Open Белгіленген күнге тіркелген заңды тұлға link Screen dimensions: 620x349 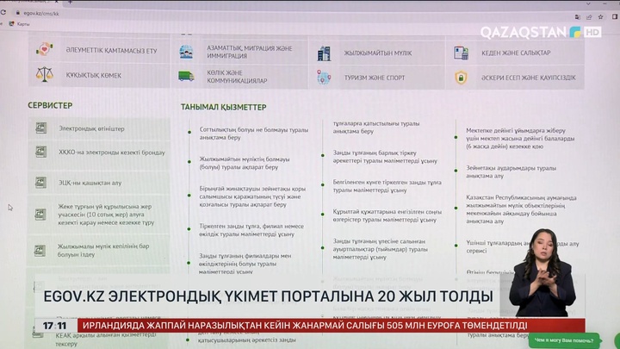click(x=387, y=186)
